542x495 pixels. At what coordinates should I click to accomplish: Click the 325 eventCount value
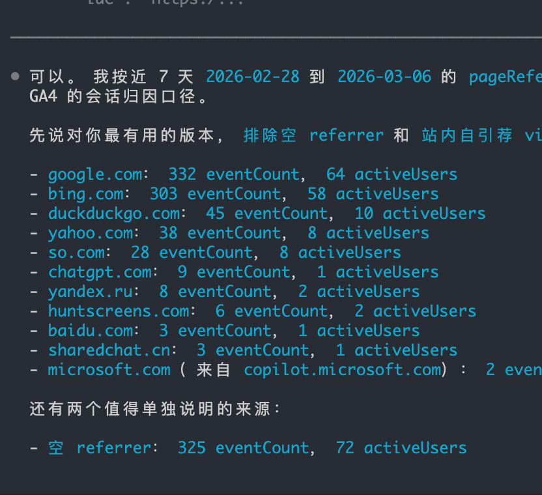coord(244,448)
